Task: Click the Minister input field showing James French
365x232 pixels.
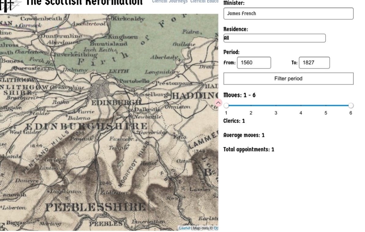Action: (288, 13)
